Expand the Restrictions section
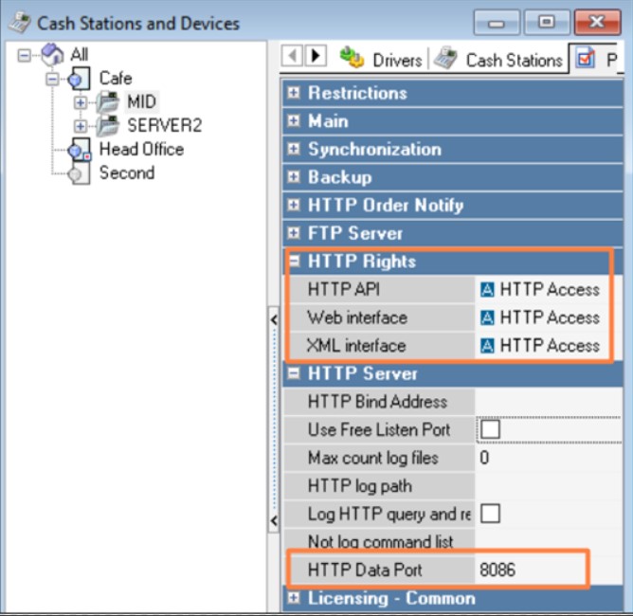 pyautogui.click(x=294, y=93)
